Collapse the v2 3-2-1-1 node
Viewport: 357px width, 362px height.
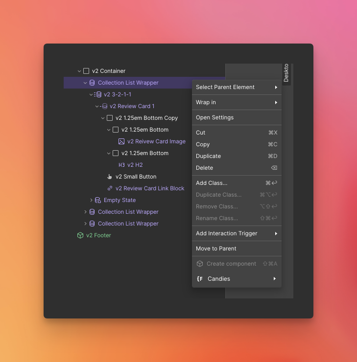coord(91,94)
